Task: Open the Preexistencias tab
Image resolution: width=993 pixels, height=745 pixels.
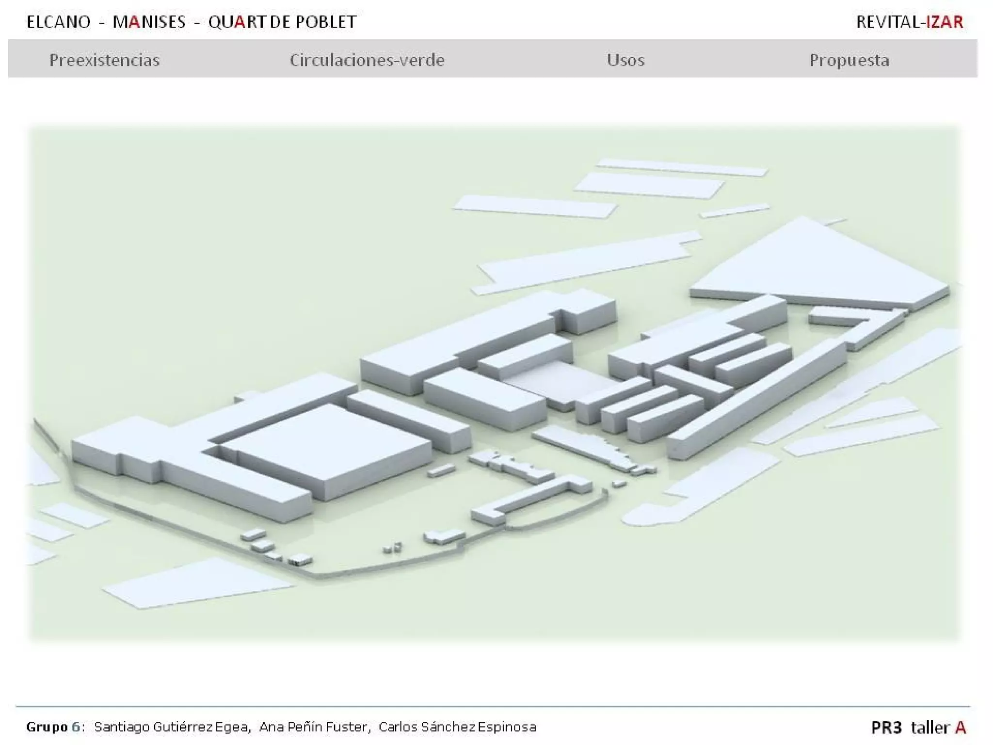Action: (x=104, y=60)
